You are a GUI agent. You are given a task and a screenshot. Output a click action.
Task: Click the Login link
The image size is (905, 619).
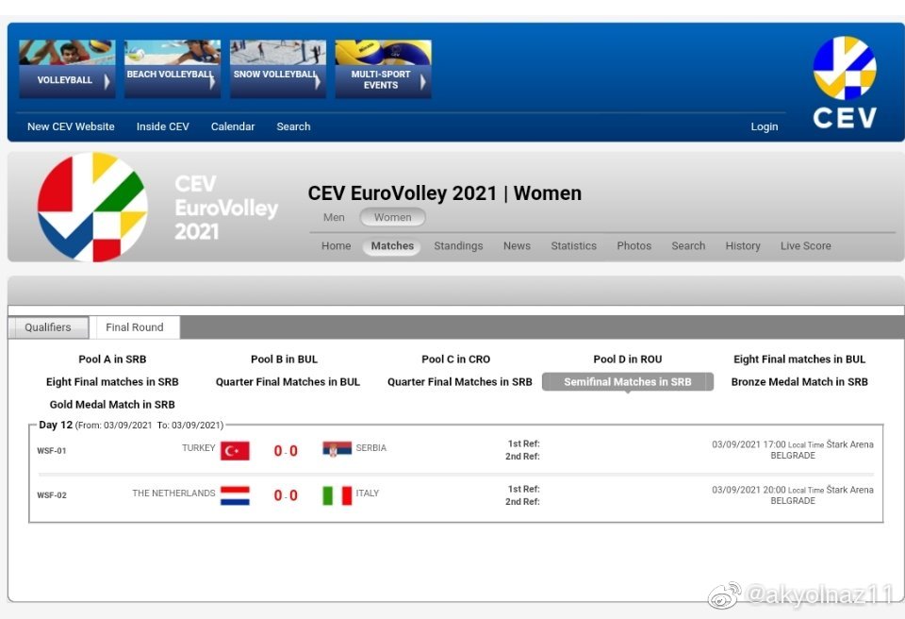click(x=765, y=126)
